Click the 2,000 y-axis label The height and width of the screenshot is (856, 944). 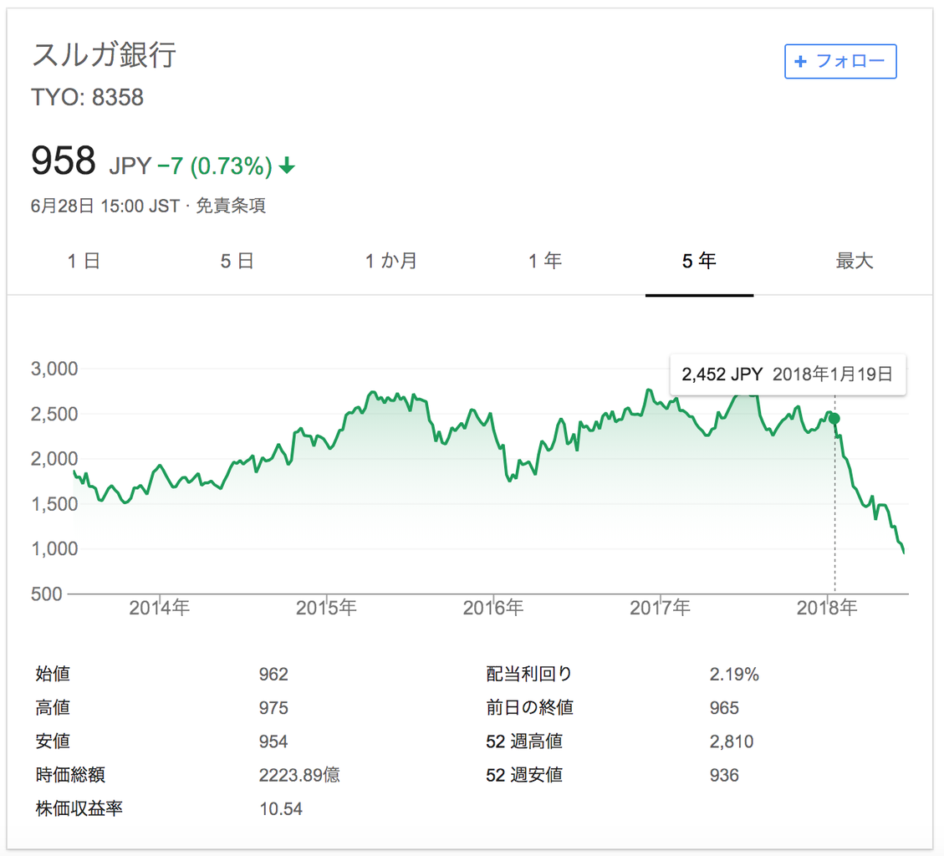54,459
